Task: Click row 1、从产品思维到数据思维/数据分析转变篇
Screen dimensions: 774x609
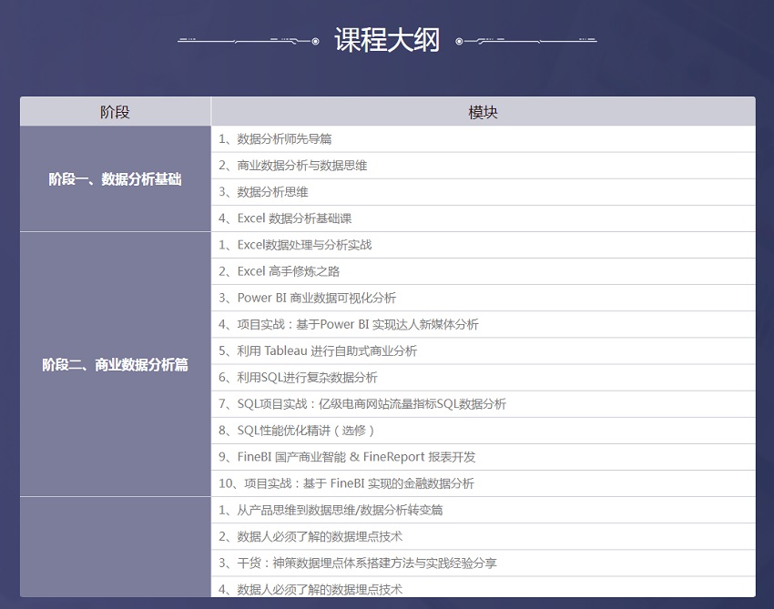Action: [484, 510]
